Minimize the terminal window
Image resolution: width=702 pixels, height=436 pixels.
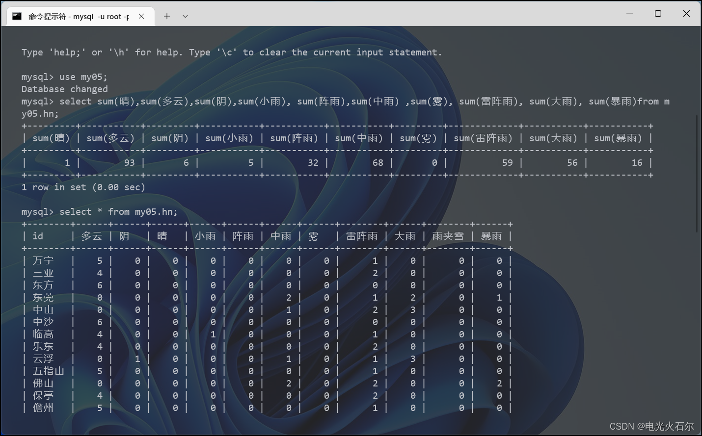pos(629,13)
